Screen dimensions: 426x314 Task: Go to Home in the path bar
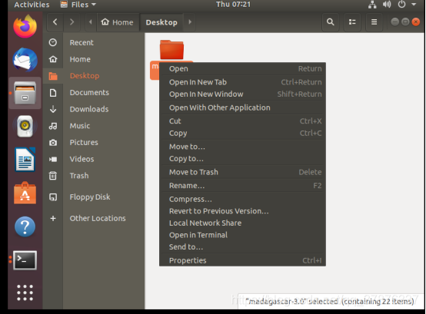[117, 22]
